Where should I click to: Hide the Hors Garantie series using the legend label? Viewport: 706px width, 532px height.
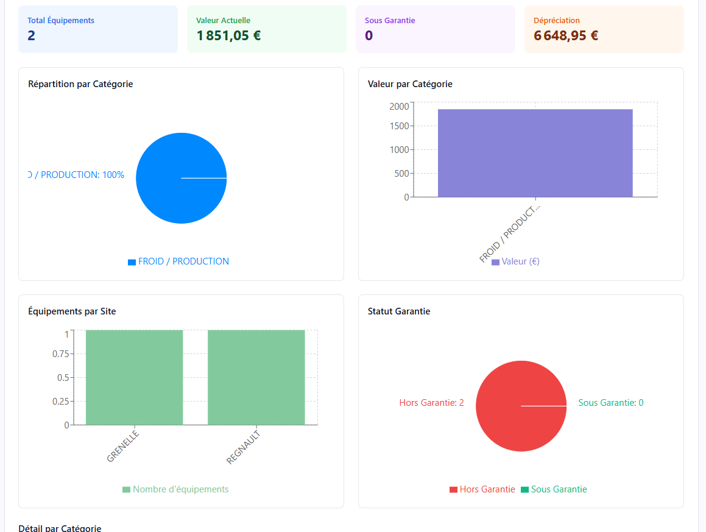(486, 489)
